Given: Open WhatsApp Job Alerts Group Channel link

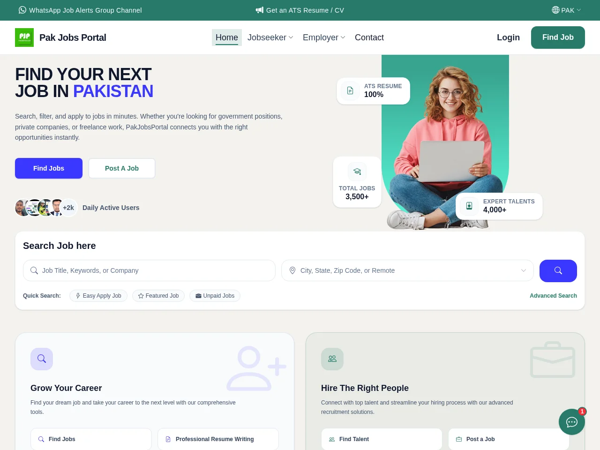Looking at the screenshot, I should pyautogui.click(x=80, y=10).
